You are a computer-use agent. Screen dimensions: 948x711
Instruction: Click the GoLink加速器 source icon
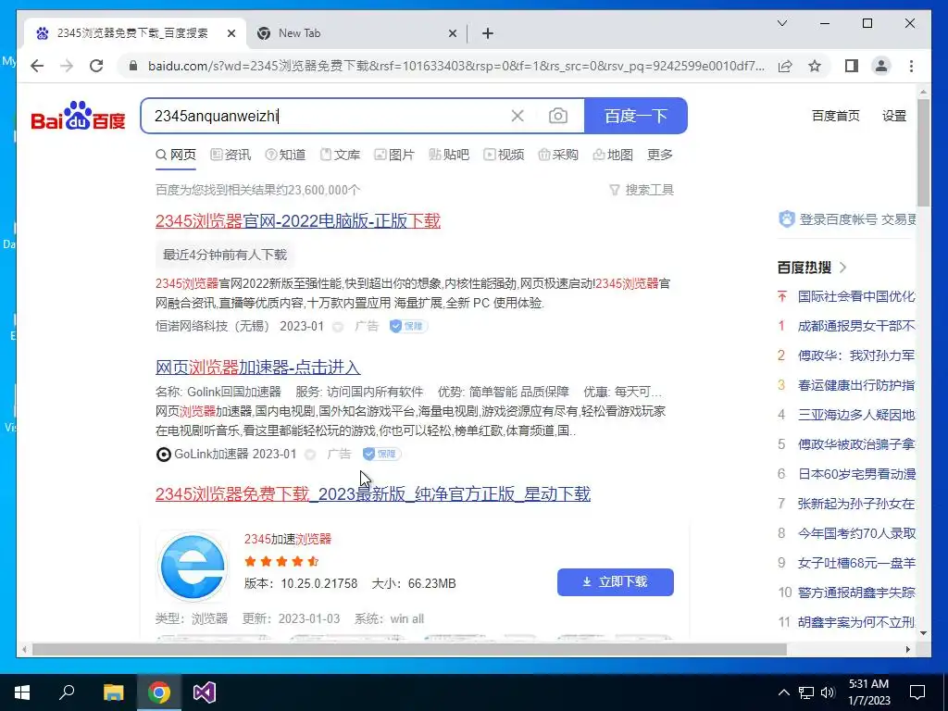pos(163,454)
